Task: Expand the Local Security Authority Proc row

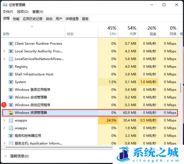Action: (x=4, y=51)
